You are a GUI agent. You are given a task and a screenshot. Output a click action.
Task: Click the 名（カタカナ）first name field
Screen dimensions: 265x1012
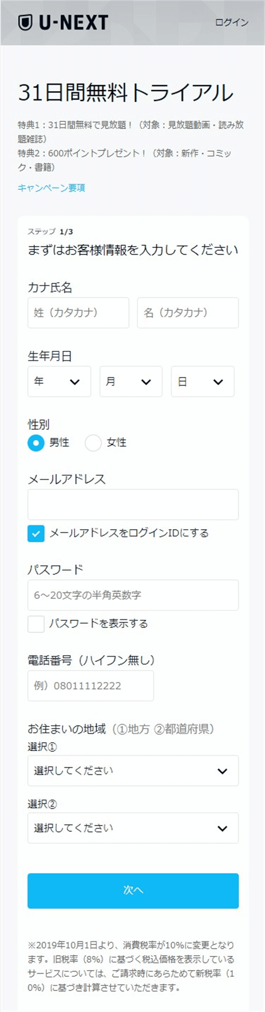pos(187,313)
